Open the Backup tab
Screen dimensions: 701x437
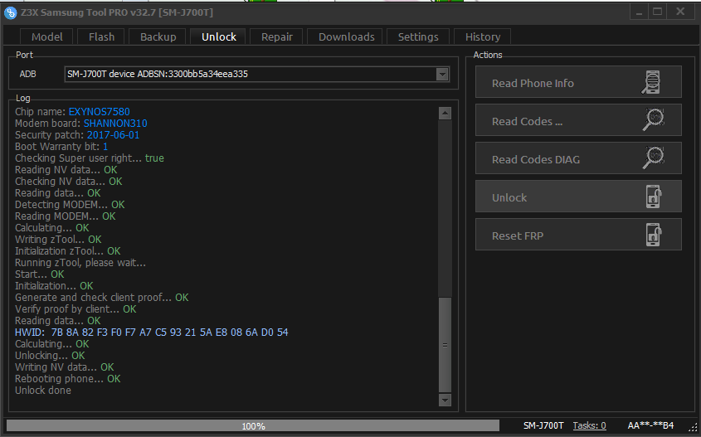pyautogui.click(x=158, y=36)
